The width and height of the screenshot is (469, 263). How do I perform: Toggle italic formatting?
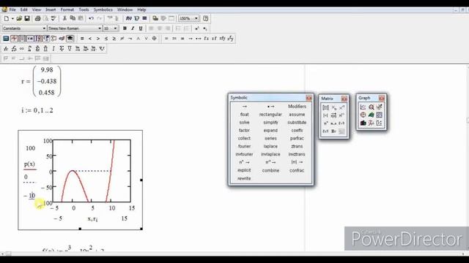[x=133, y=28]
